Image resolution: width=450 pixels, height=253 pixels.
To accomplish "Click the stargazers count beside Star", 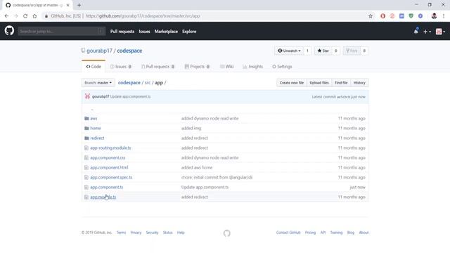I will click(x=336, y=51).
